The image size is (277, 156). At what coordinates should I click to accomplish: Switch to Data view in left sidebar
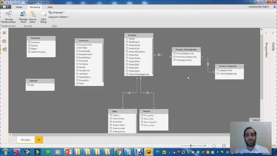(x=4, y=41)
